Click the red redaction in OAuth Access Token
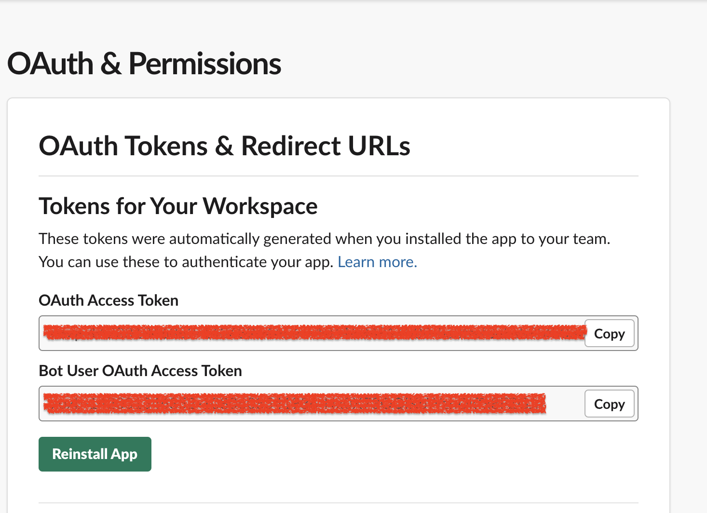Screen dimensions: 707x513 click(313, 332)
